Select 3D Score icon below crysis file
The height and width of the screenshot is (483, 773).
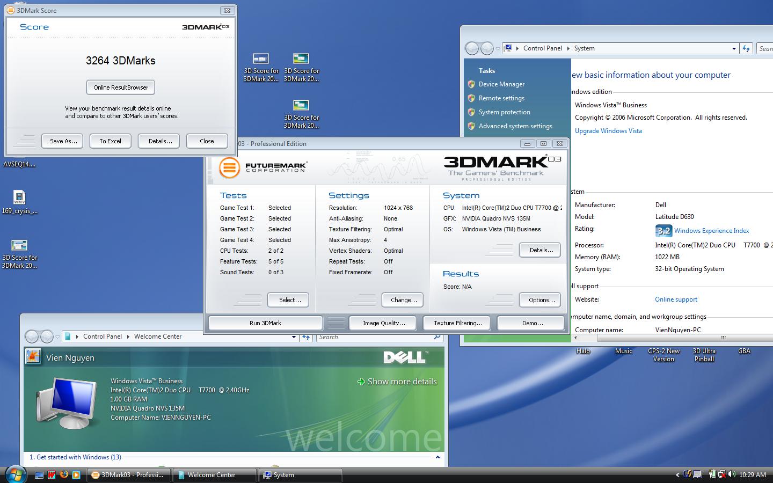19,254
